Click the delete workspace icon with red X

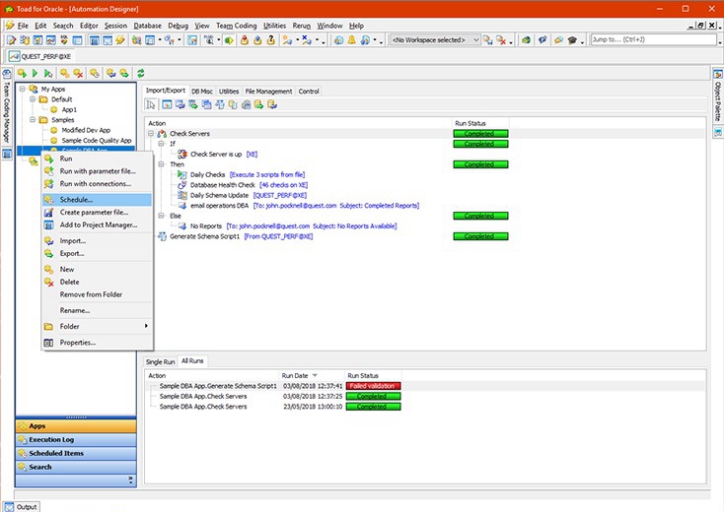500,40
